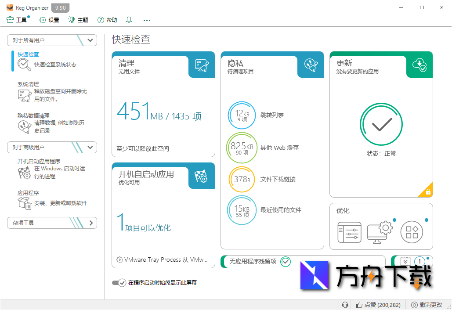Expand the 杂项工具 section
452x310 pixels.
[91, 223]
